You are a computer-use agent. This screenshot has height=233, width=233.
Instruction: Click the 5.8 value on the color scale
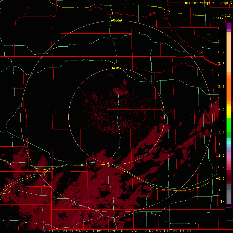pyautogui.click(x=221, y=87)
